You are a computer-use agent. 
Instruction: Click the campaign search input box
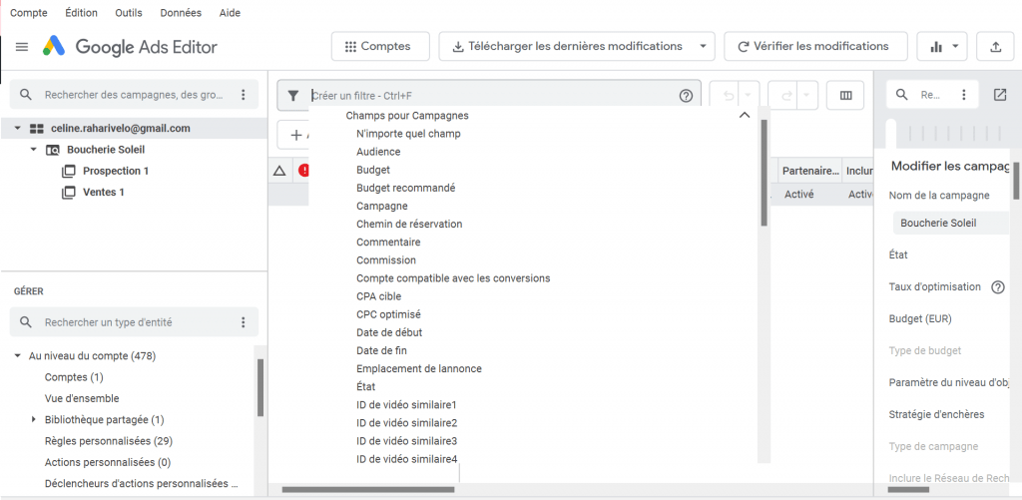(x=134, y=95)
